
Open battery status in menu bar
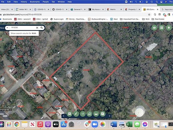coord(141,2)
